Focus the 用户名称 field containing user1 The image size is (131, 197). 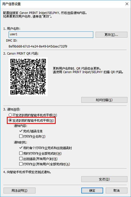click(51, 35)
